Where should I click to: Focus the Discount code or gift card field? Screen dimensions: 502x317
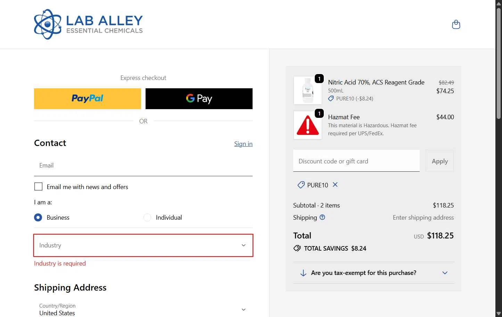pos(356,161)
